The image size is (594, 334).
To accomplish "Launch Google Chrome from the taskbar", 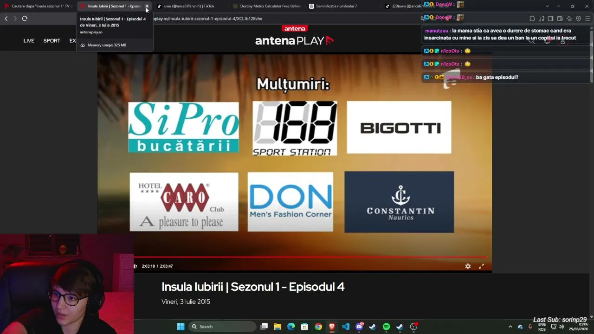I will [318, 327].
